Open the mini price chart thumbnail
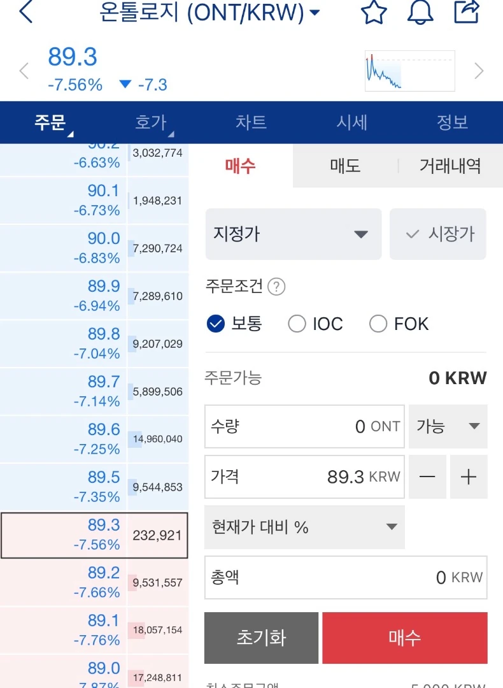 click(x=409, y=71)
